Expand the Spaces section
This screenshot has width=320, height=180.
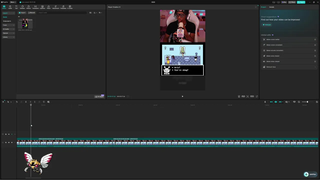coord(9,33)
